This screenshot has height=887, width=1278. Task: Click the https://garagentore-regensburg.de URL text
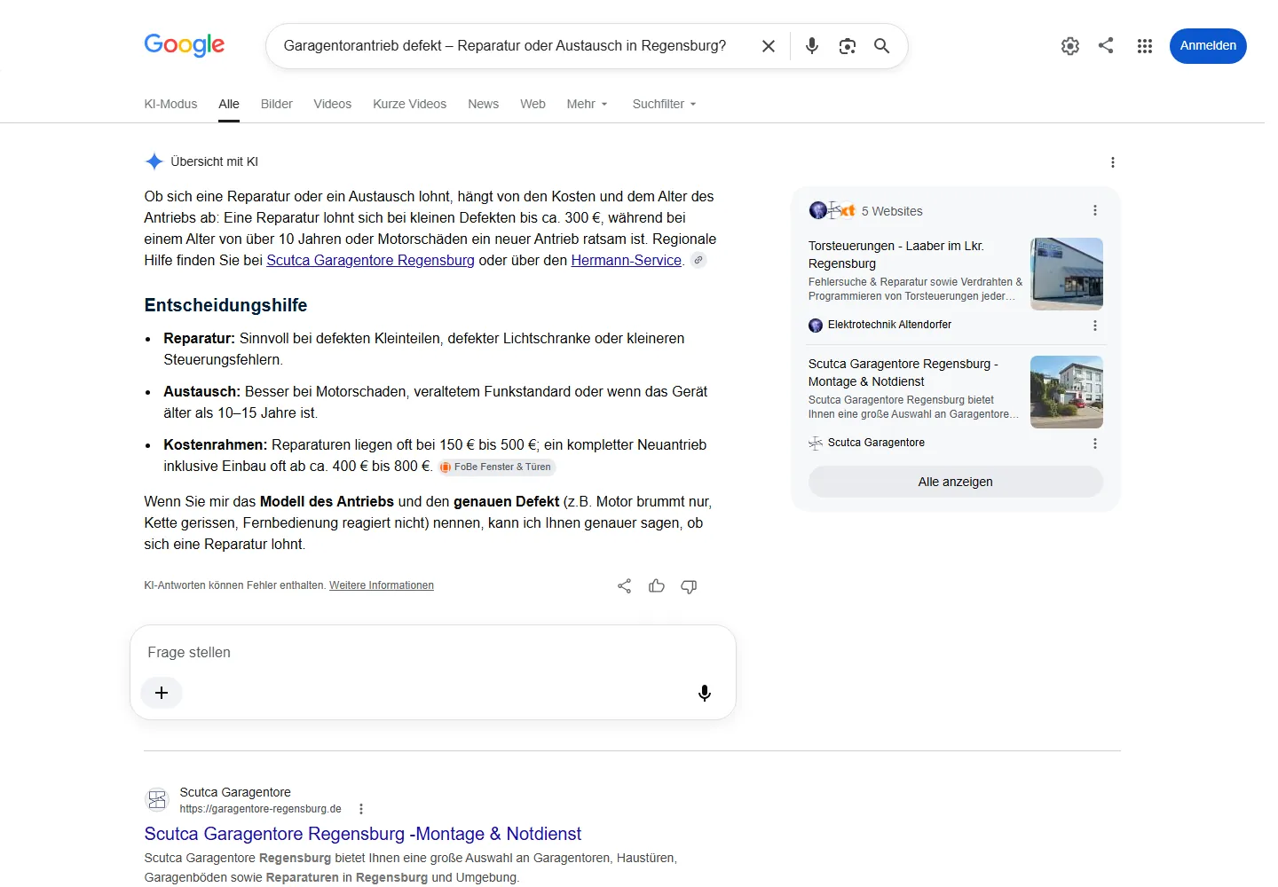click(260, 809)
